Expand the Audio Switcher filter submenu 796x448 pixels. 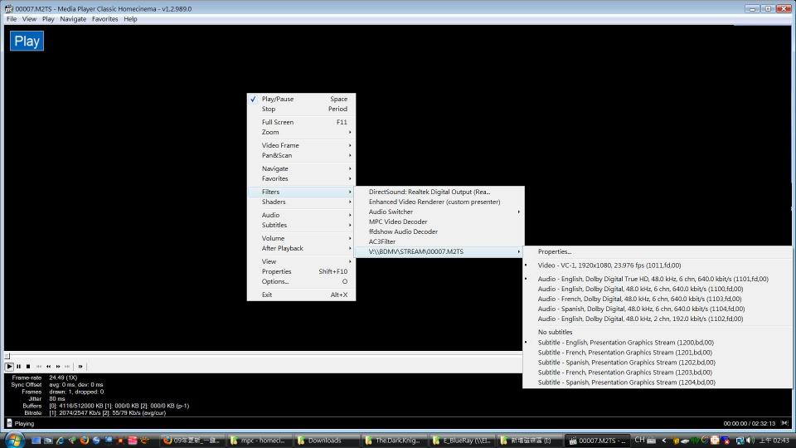439,212
